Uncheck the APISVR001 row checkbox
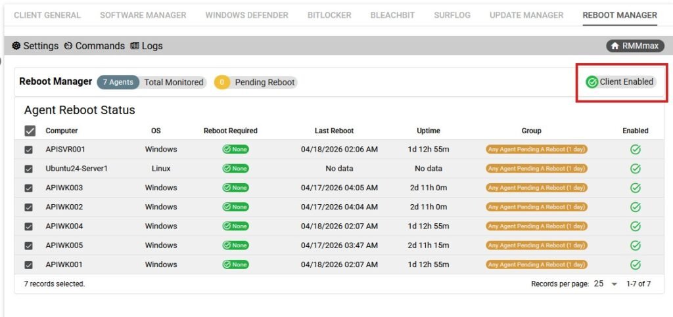This screenshot has width=673, height=317. tap(28, 150)
